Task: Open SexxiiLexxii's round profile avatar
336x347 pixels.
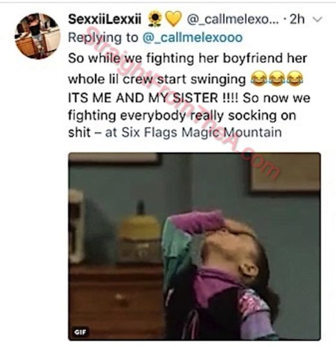Action: click(x=37, y=36)
